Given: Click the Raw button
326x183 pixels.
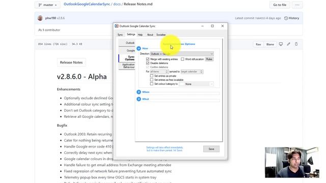Looking at the screenshot, I should (x=258, y=44).
